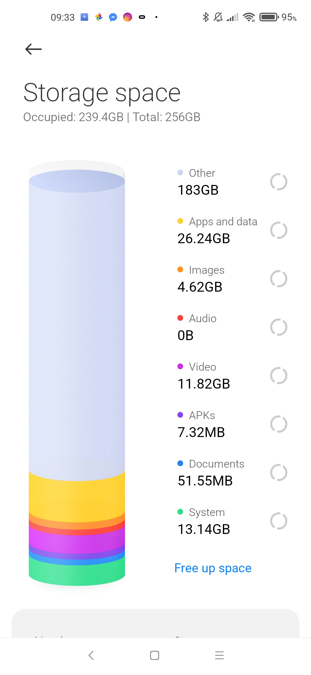Tap the spinner next to Apps and data
This screenshot has width=311, height=675.
coord(278,230)
